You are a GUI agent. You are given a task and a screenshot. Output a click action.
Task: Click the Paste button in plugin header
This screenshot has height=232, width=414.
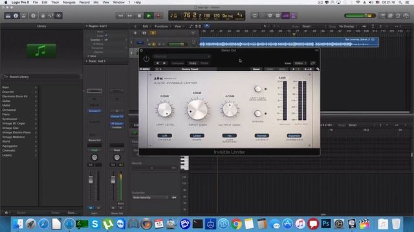204,63
